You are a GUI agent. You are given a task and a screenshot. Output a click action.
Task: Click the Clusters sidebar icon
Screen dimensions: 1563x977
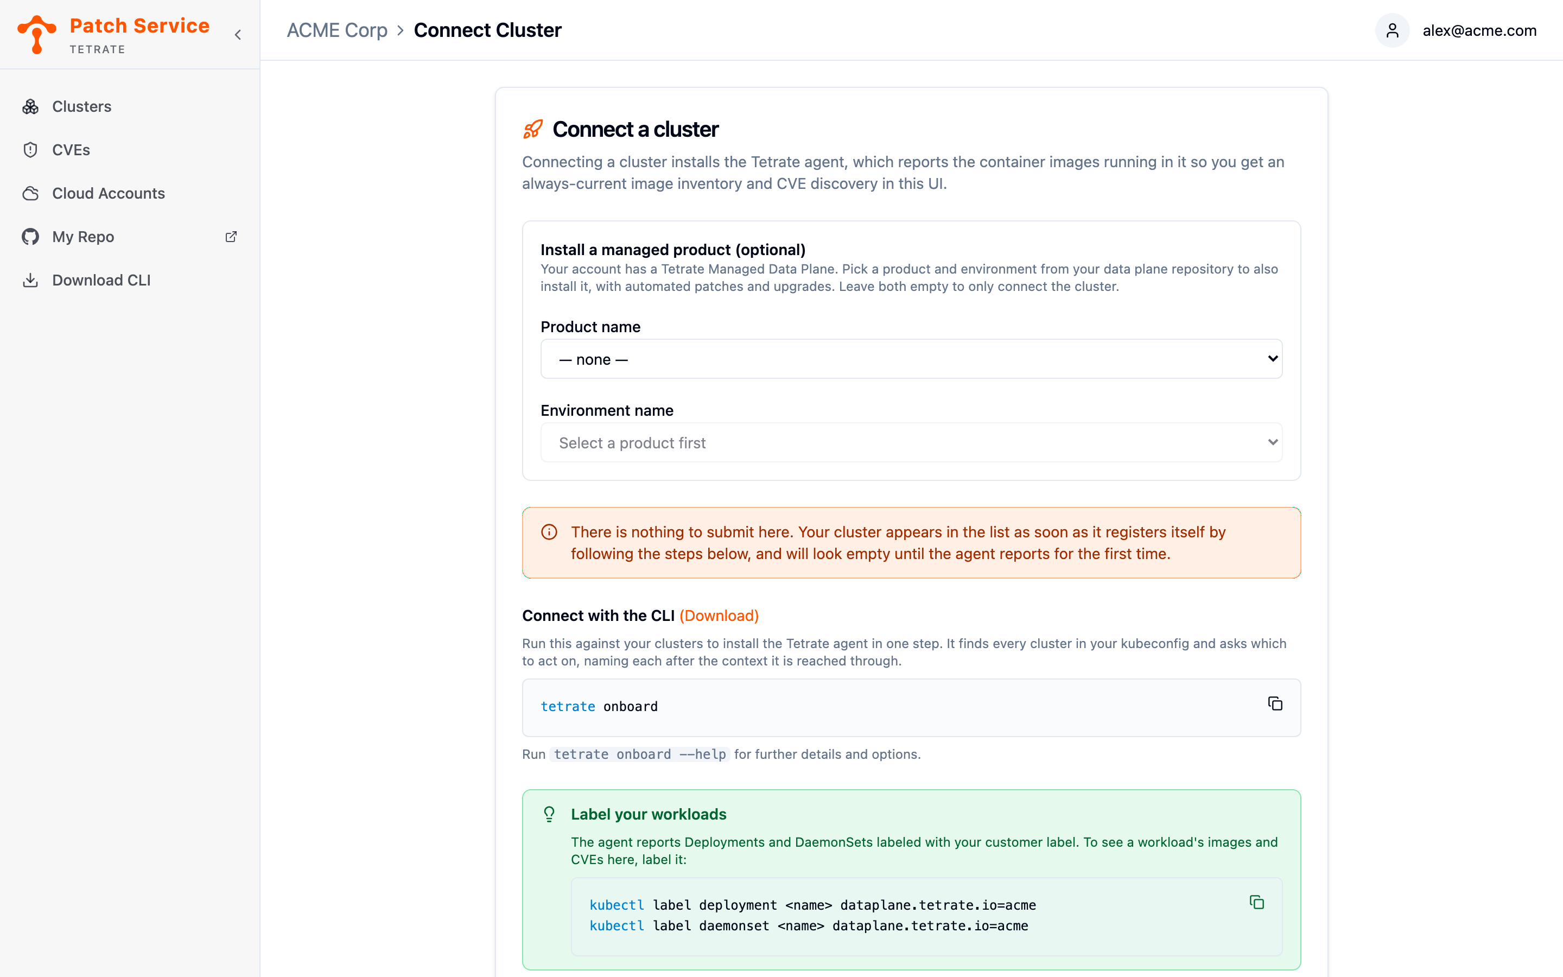coord(30,106)
